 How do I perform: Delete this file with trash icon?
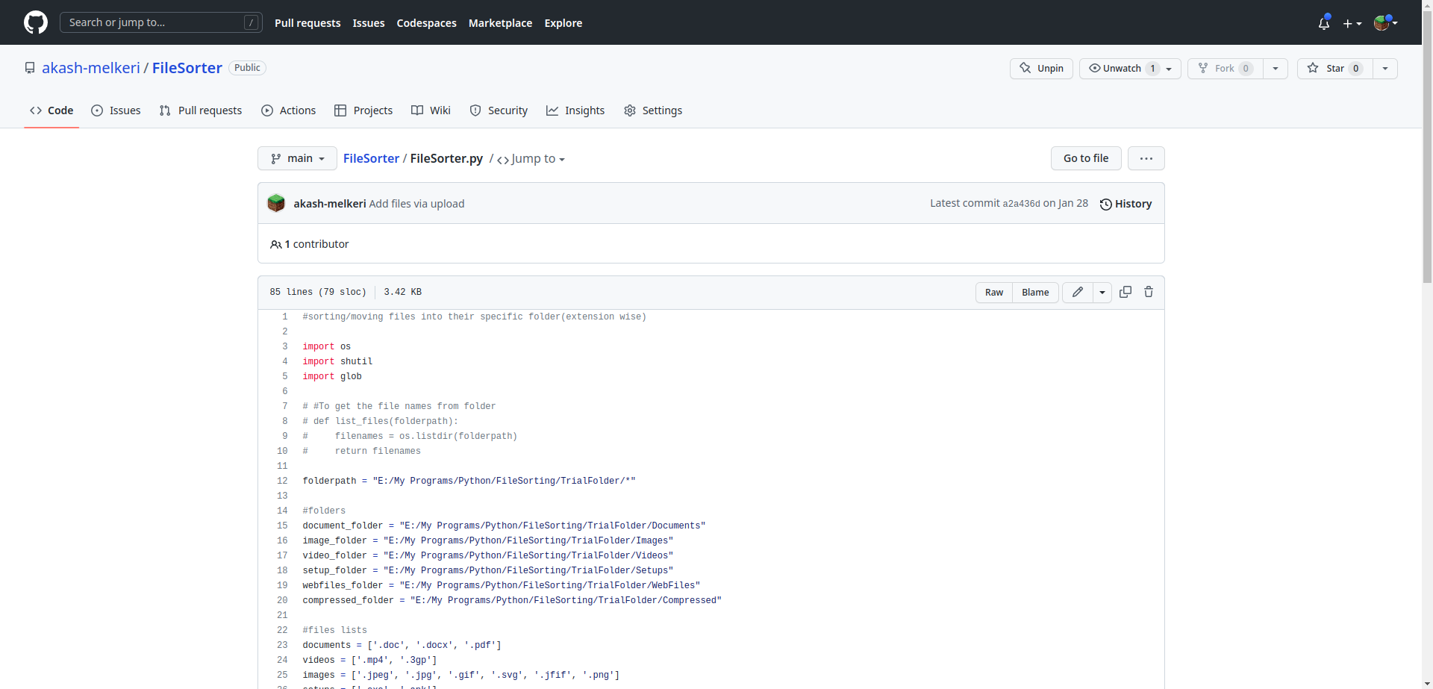[x=1149, y=292]
